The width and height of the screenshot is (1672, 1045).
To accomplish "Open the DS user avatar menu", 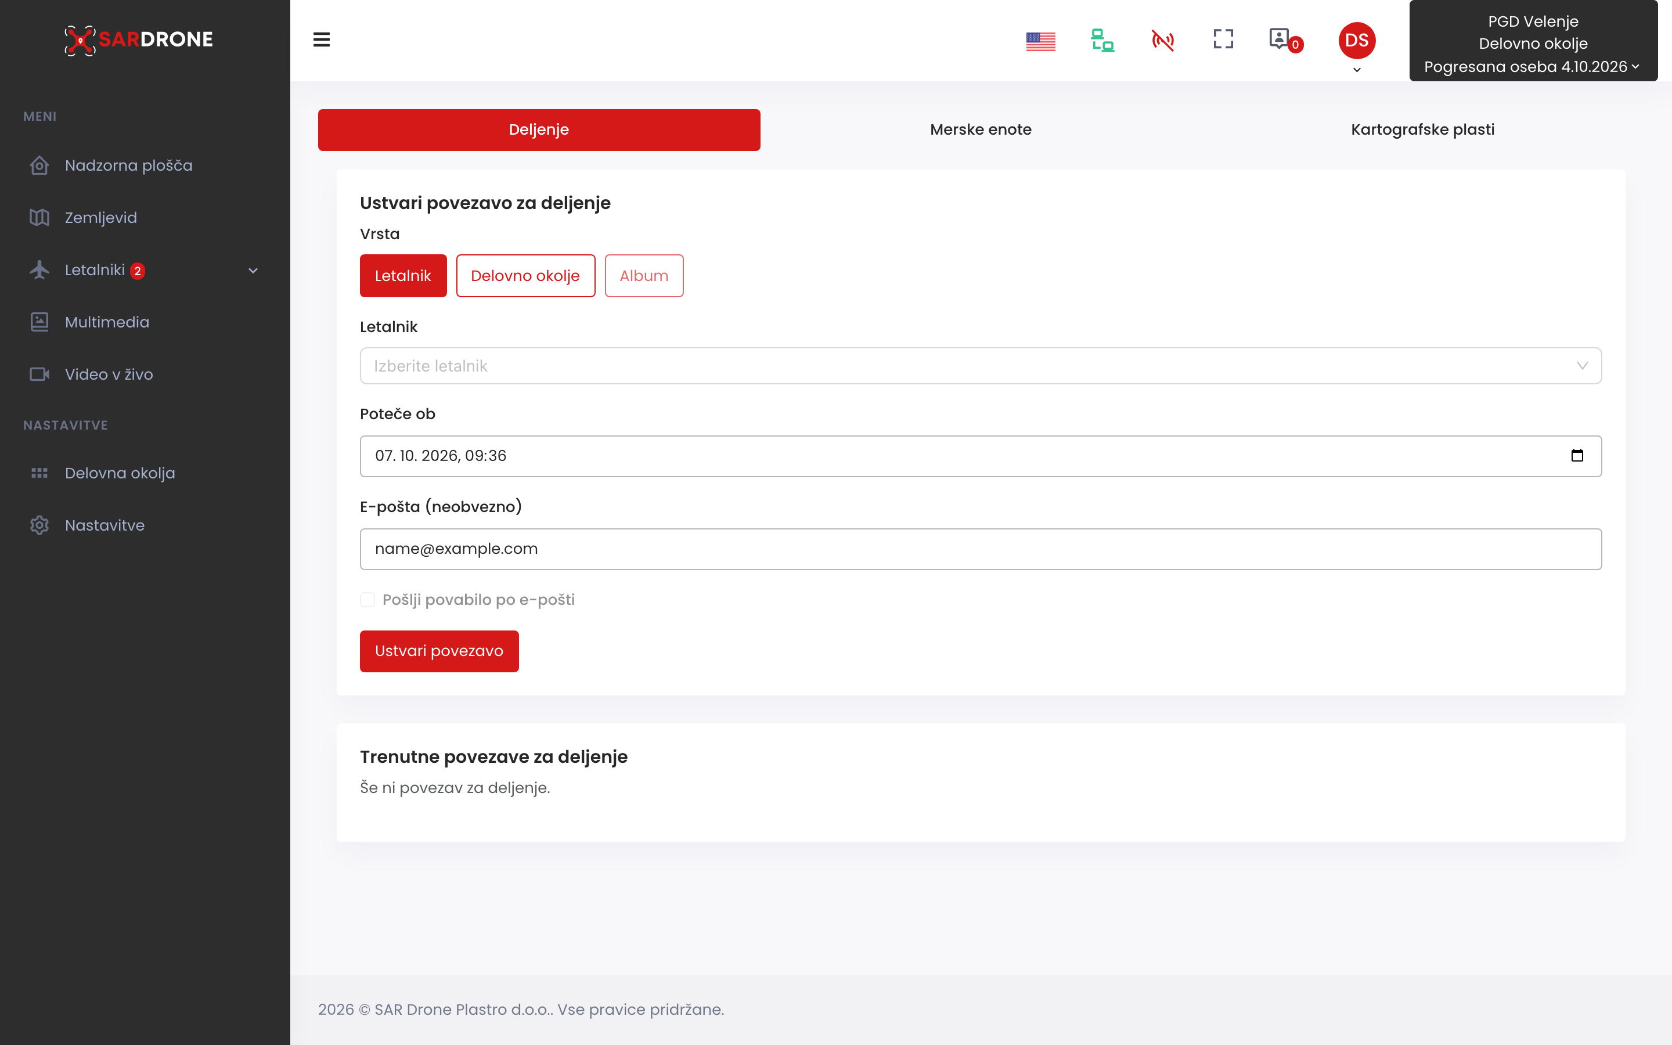I will 1357,40.
